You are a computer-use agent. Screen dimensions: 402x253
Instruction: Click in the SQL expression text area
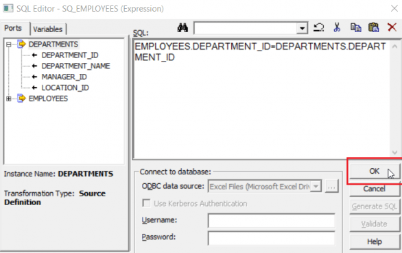(x=261, y=100)
